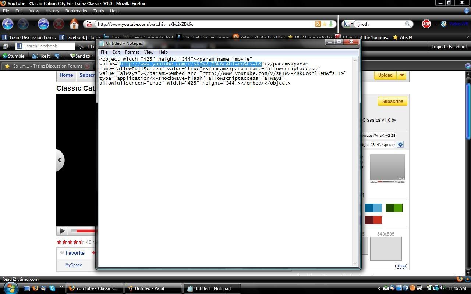This screenshot has width=471, height=294.
Task: Click the YouTube Upload button
Action: (385, 75)
